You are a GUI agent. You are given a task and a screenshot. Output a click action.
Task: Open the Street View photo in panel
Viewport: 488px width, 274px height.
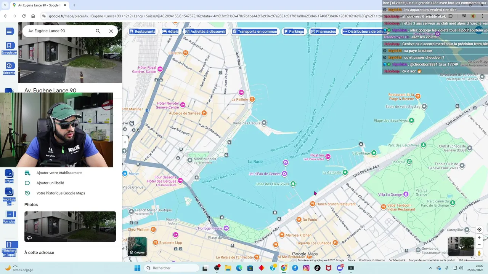(70, 226)
